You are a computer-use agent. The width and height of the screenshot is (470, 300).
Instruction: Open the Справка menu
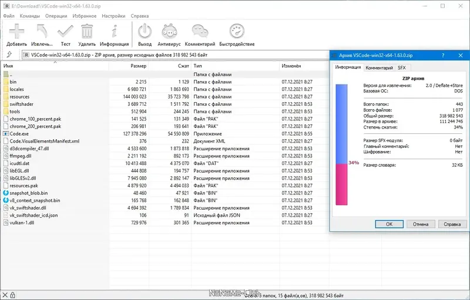click(140, 16)
